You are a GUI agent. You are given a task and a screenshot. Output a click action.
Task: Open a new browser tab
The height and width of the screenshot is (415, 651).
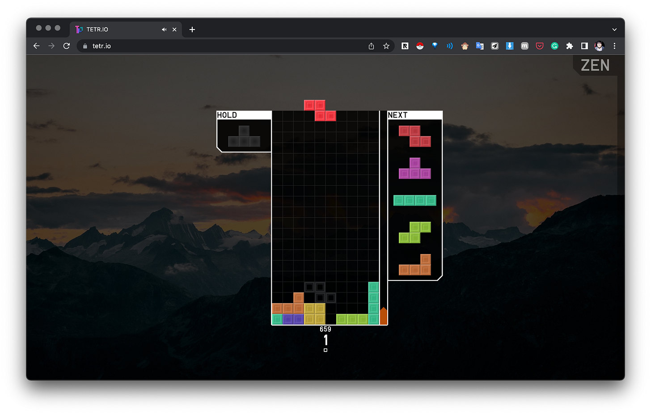coord(192,30)
